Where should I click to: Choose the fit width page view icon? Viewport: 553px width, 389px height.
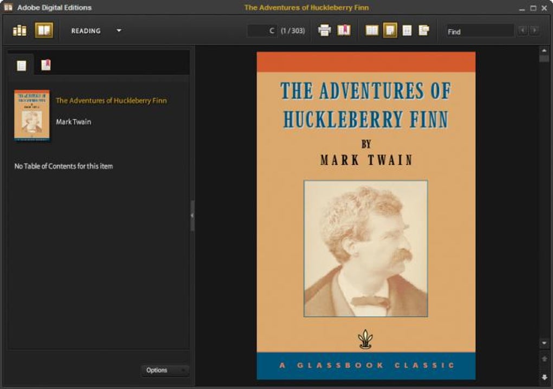[x=407, y=31]
